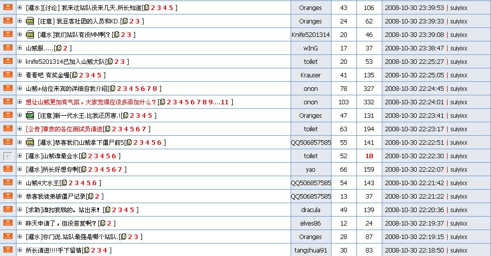Jump to page 7 of "所长好想你啊" thread
Image resolution: width=491 pixels, height=256 pixels.
tap(120, 169)
